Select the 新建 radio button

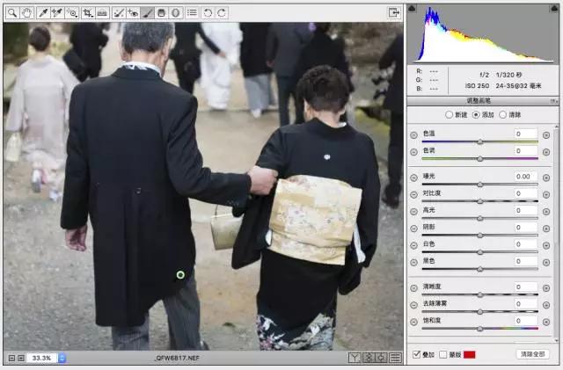click(449, 115)
